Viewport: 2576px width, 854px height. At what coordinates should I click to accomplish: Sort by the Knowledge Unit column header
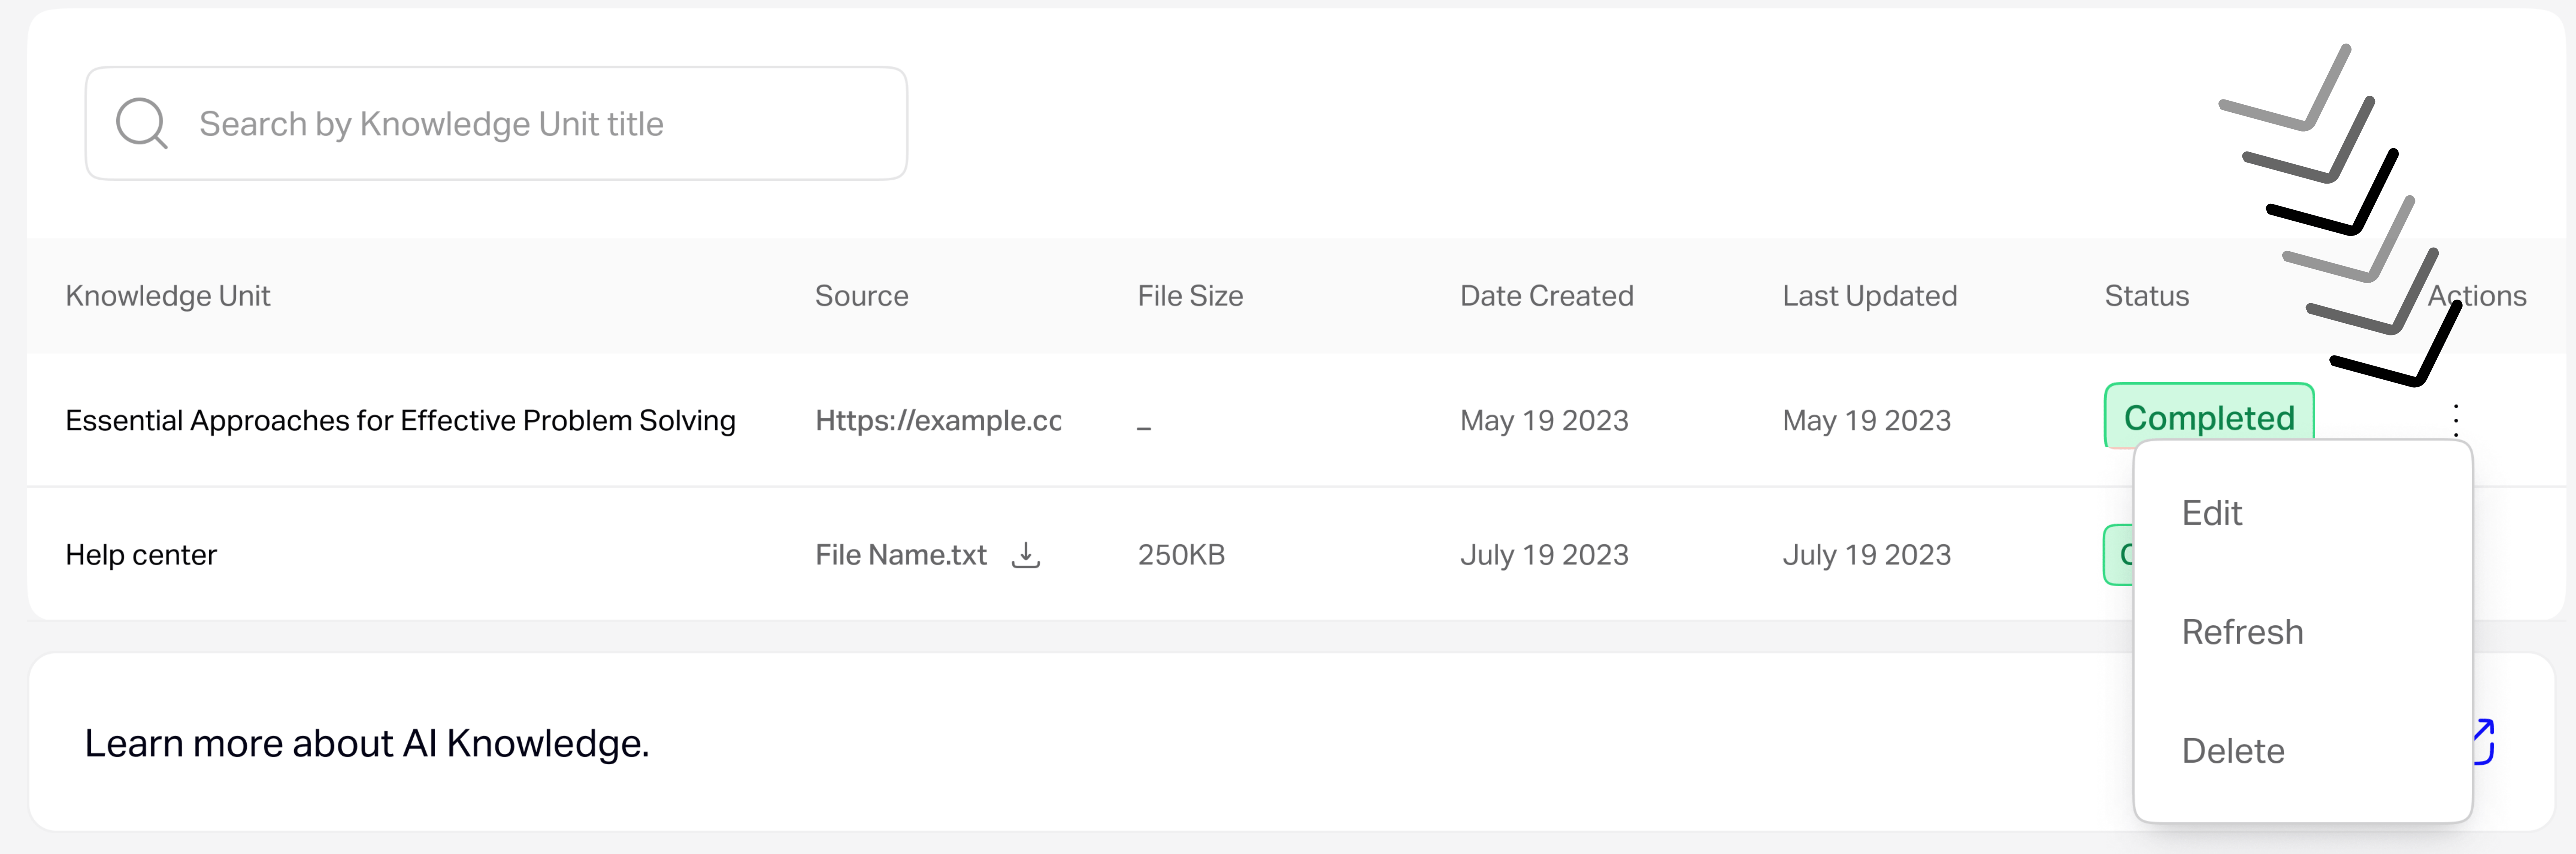coord(168,296)
